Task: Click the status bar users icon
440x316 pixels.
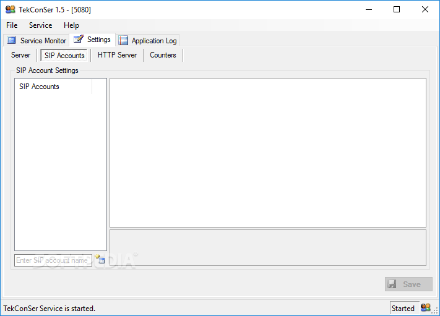Action: (425, 307)
